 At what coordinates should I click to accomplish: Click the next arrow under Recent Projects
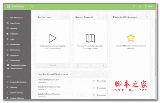click(103, 65)
